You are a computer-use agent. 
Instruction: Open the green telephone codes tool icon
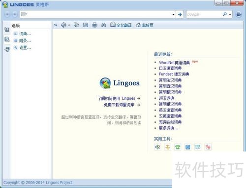coord(178,147)
